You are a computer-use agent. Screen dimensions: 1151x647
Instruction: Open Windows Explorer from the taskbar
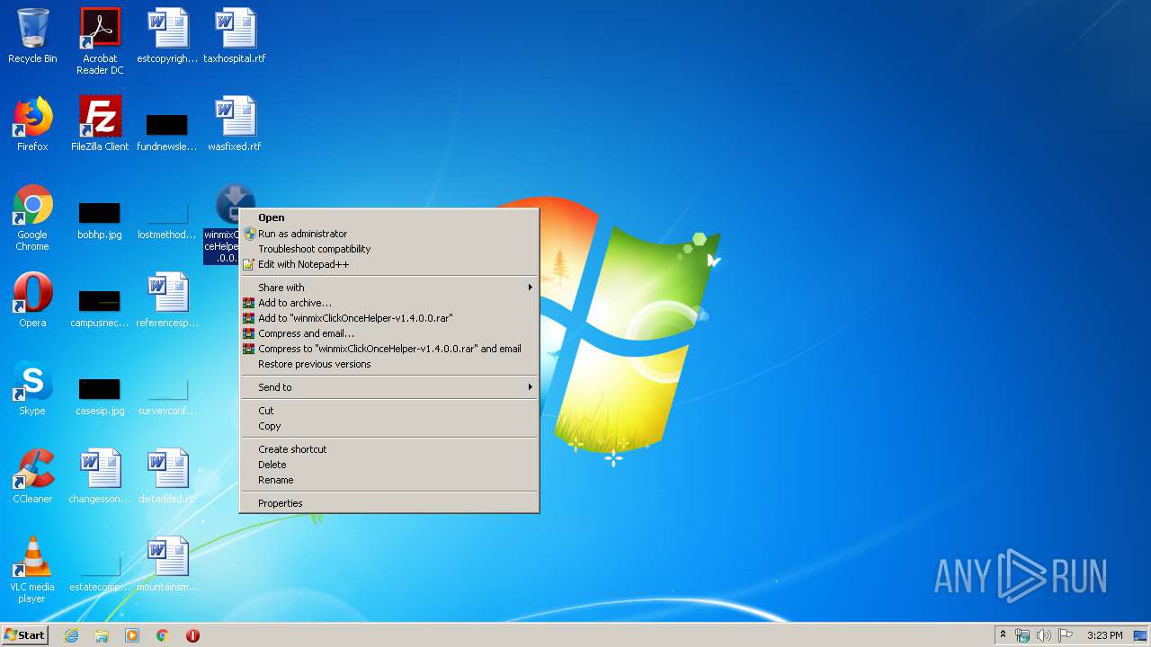[102, 635]
